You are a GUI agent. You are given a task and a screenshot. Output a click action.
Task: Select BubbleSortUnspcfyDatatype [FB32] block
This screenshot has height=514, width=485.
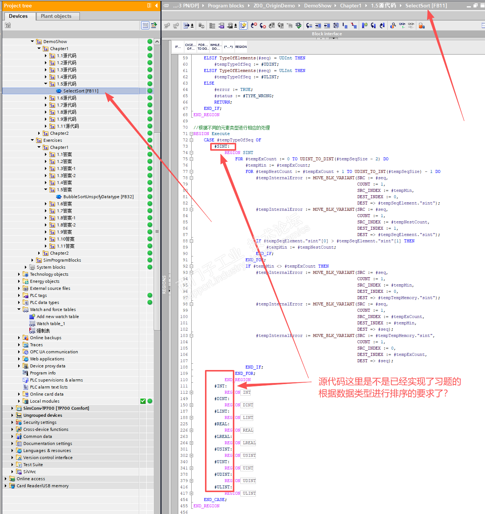click(98, 197)
